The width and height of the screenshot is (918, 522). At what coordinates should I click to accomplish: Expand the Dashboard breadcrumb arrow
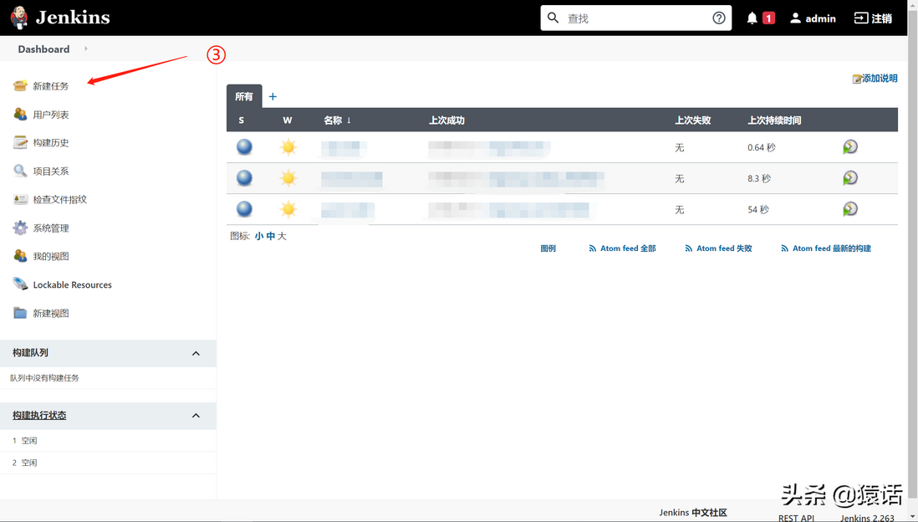coord(86,49)
